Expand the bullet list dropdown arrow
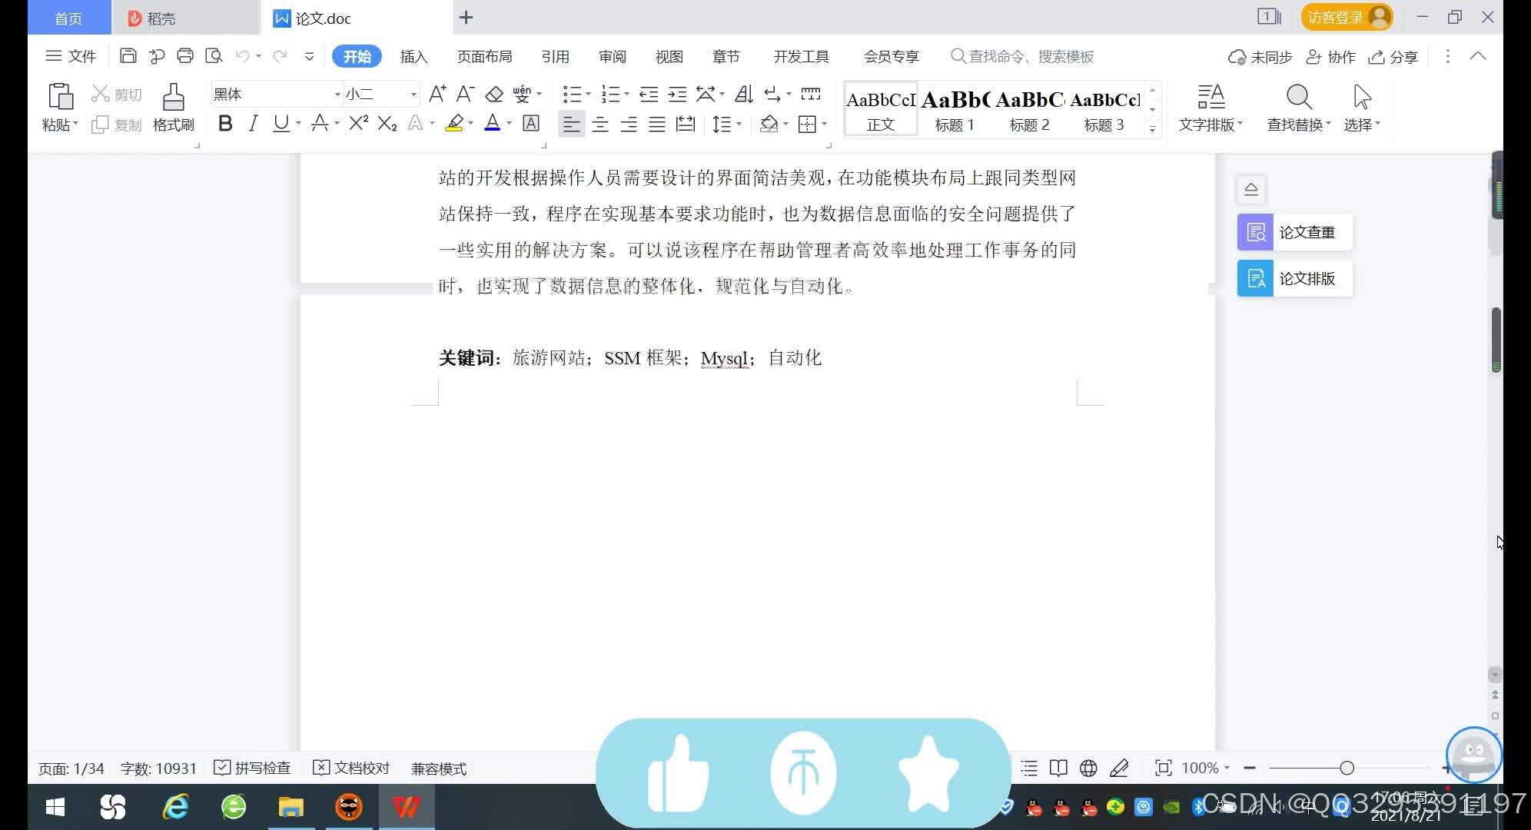 pyautogui.click(x=588, y=94)
